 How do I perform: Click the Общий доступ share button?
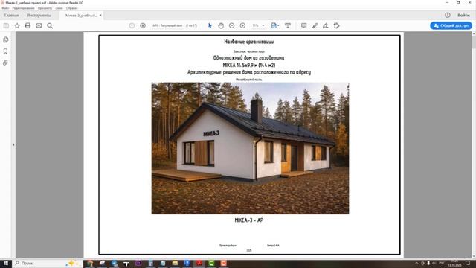(x=451, y=25)
